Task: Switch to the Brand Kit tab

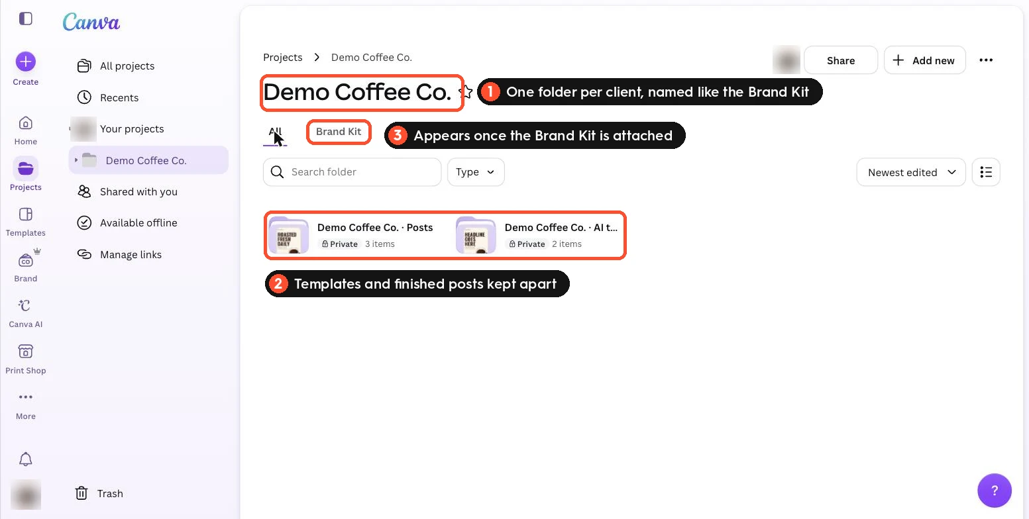Action: tap(339, 132)
